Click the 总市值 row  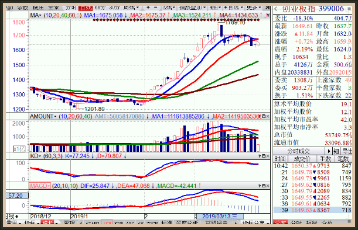[x=313, y=135]
